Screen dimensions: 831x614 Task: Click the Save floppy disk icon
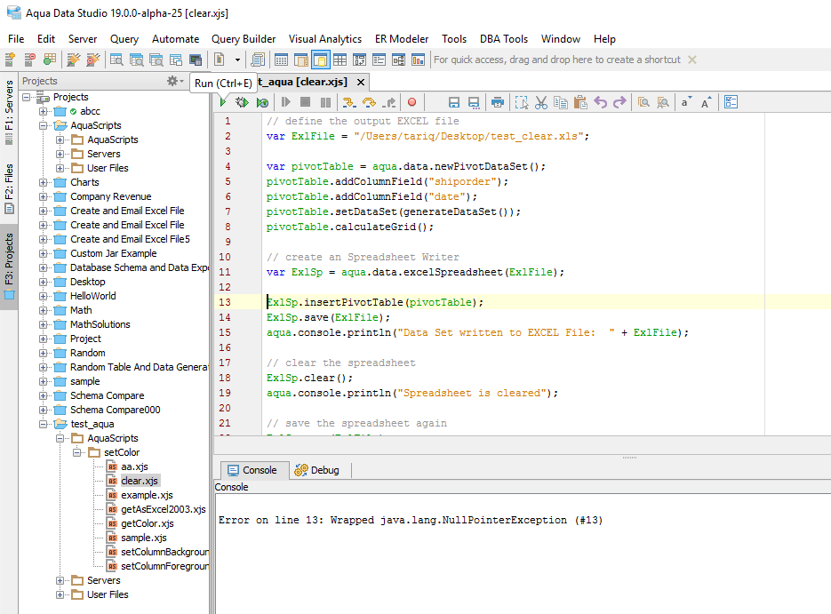click(454, 102)
